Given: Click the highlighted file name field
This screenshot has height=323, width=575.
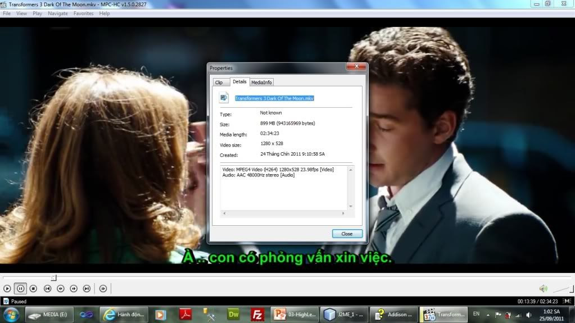Looking at the screenshot, I should [274, 98].
